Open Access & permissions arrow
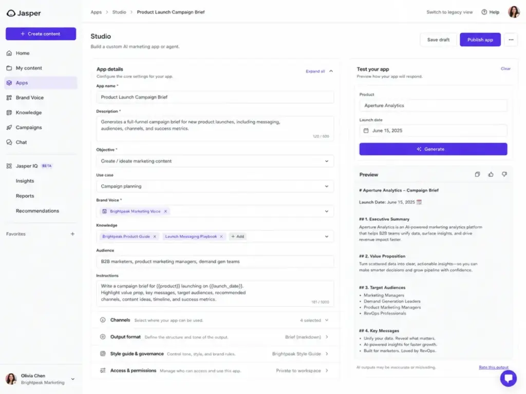This screenshot has width=526, height=394. pyautogui.click(x=327, y=370)
